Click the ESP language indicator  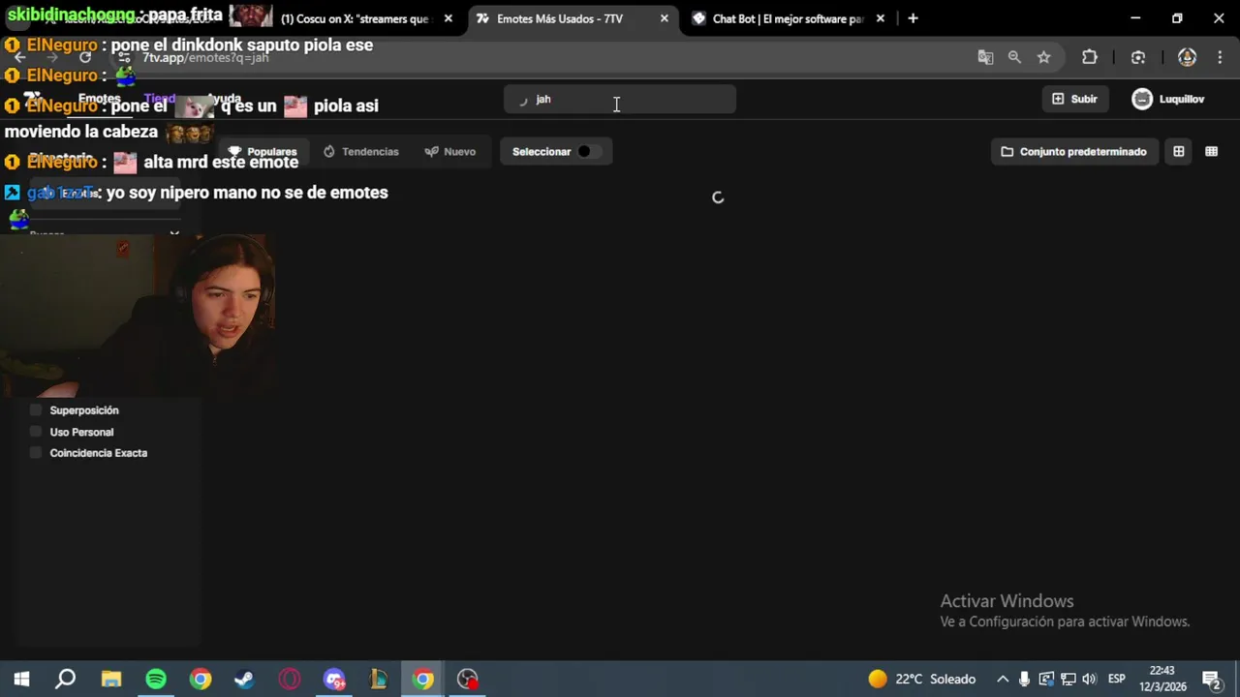pos(1116,679)
